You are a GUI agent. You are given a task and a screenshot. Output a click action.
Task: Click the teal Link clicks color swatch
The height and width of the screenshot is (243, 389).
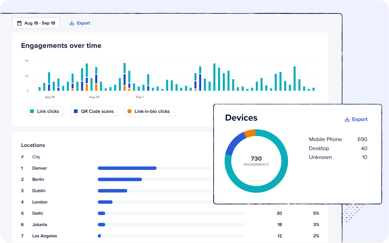[x=32, y=111]
